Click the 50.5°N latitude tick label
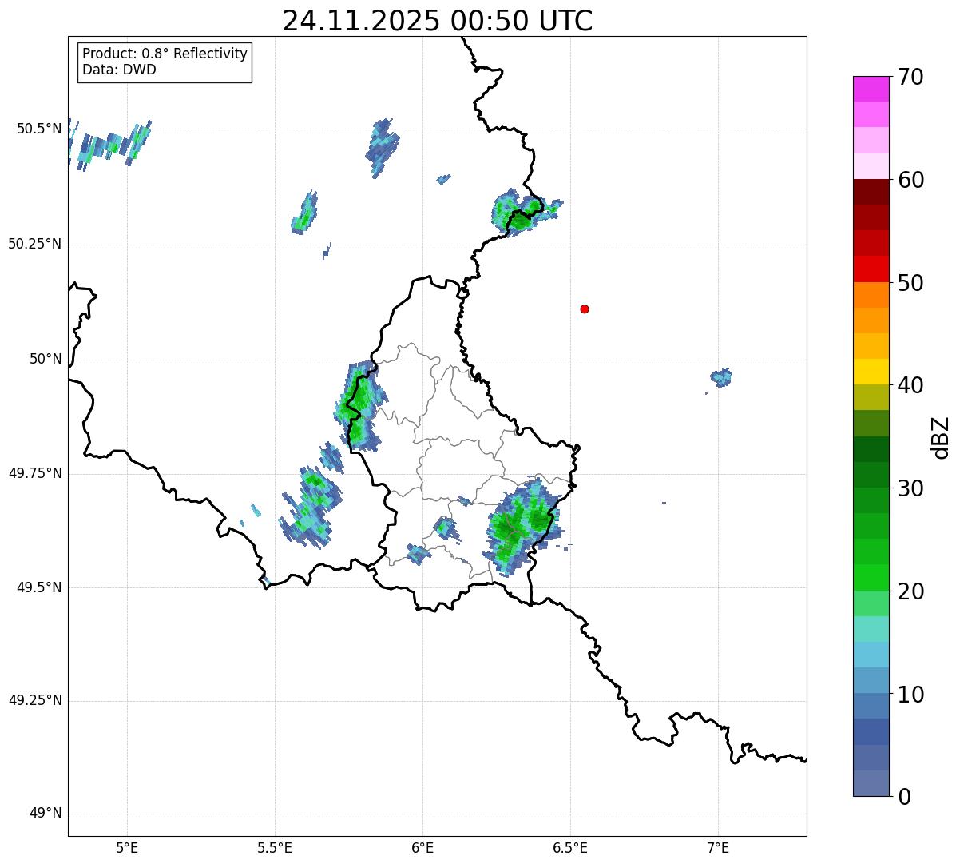 click(39, 129)
